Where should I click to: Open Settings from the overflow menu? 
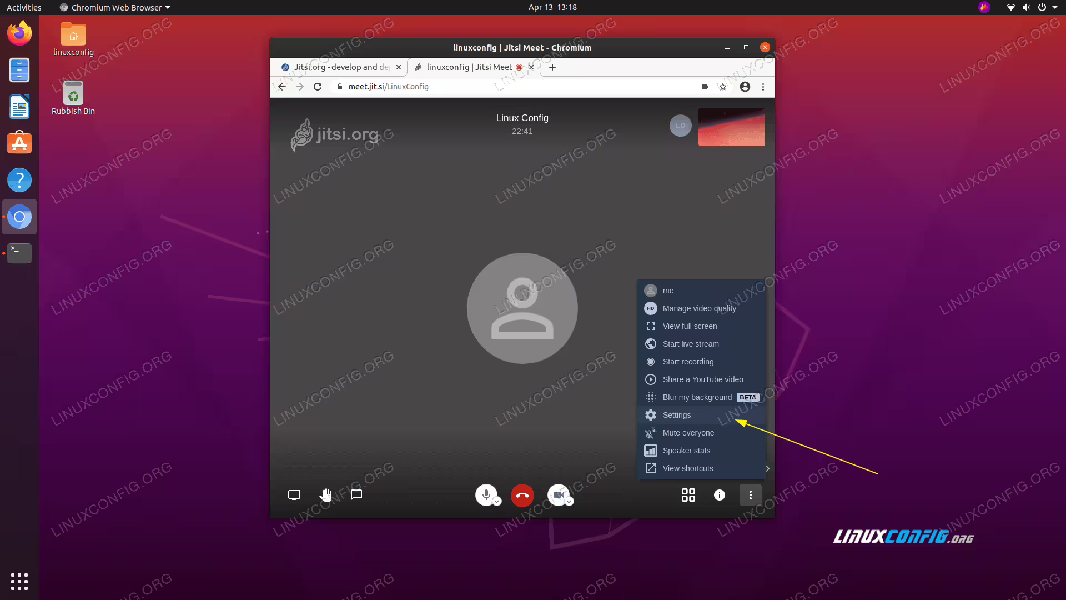702,415
